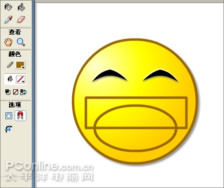Viewport: 224px width, 188px height.
Task: Swap stroke and fill colors
Action: [x=23, y=92]
